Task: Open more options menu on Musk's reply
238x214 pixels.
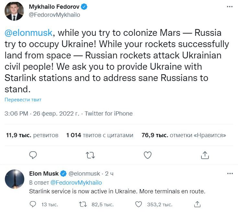Action: point(230,174)
